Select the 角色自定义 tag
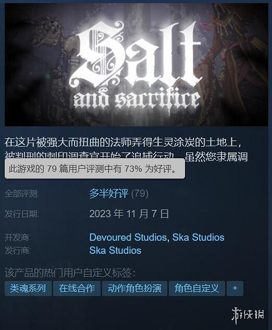This screenshot has width=272, height=330. tap(197, 288)
